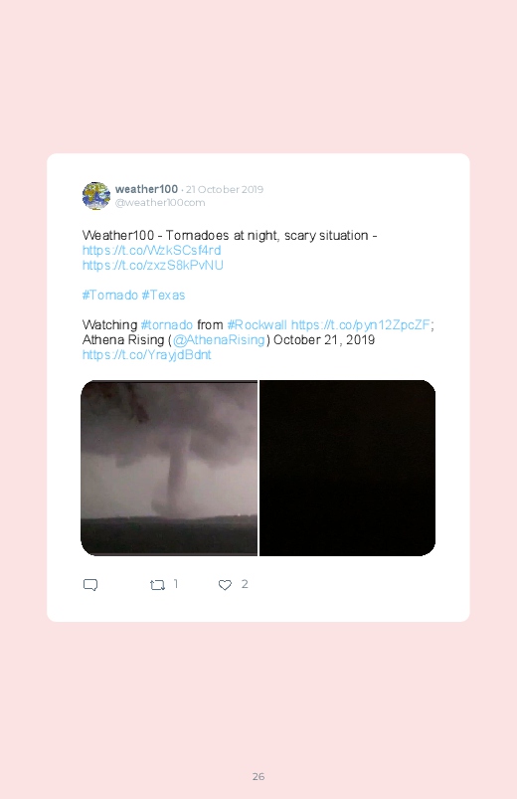The height and width of the screenshot is (799, 517).
Task: Click the like count number 2
Action: [245, 584]
